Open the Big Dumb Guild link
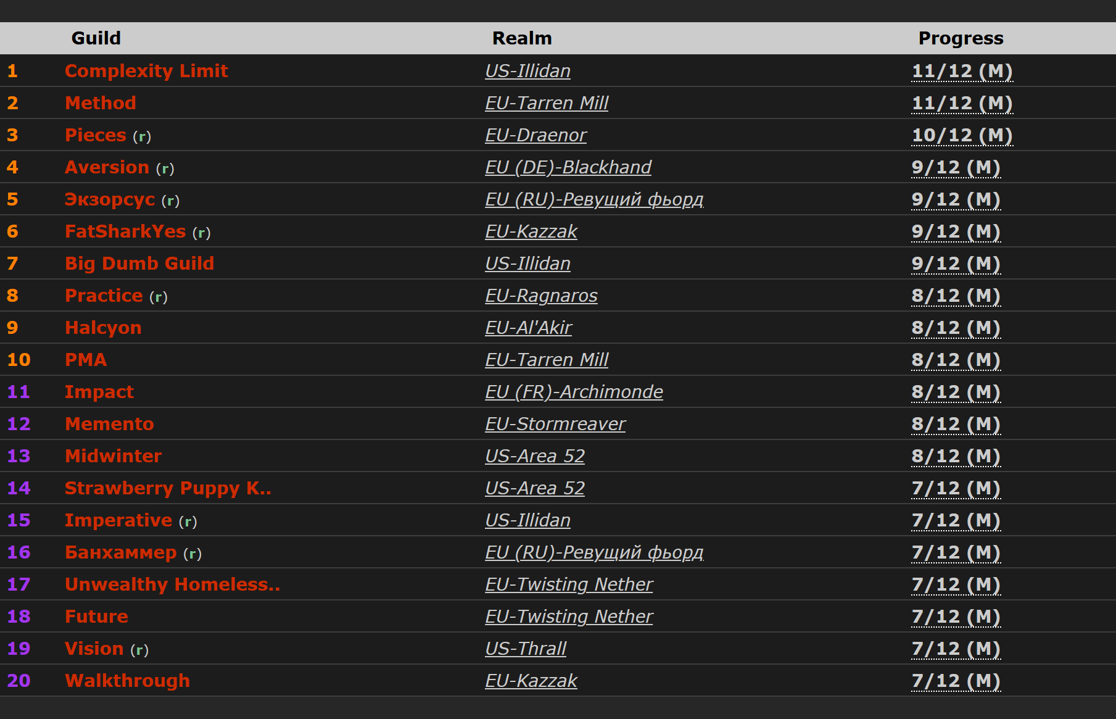Image resolution: width=1116 pixels, height=719 pixels. tap(139, 264)
